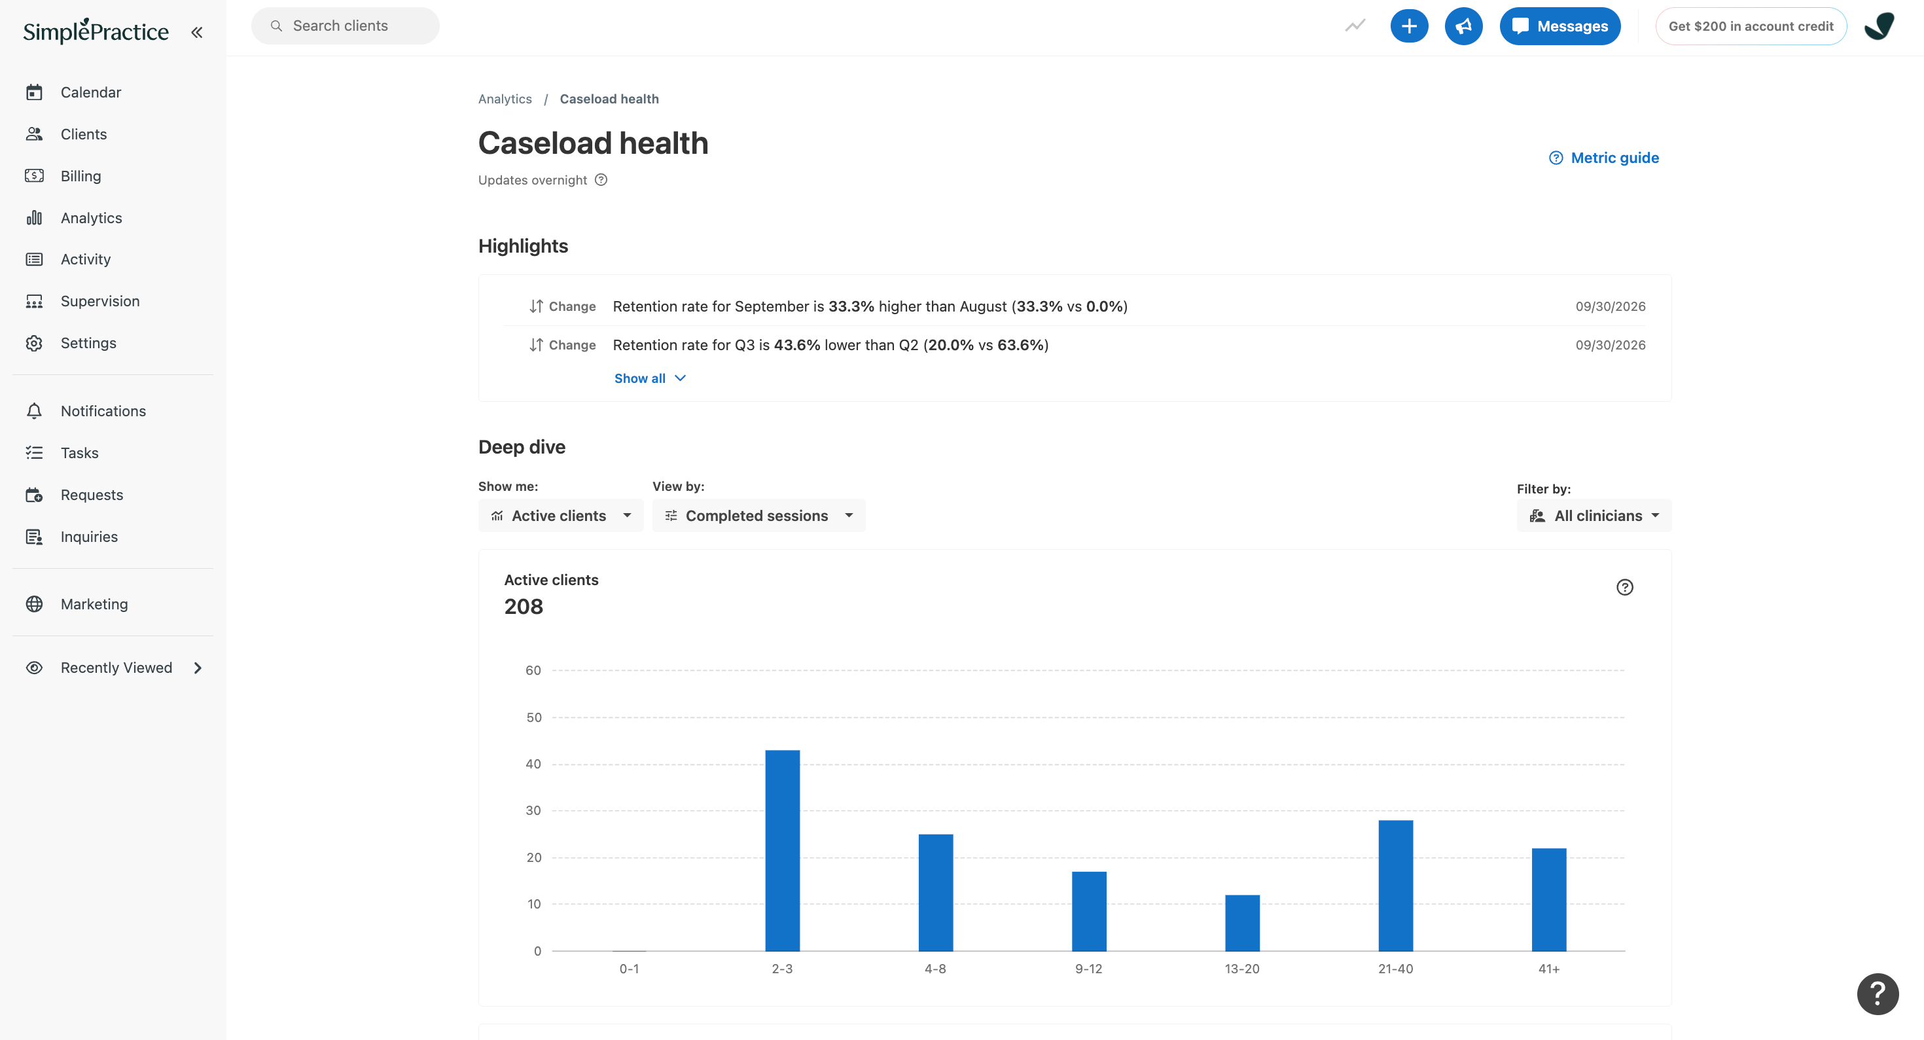The width and height of the screenshot is (1924, 1040).
Task: Navigate to Supervision
Action: pos(99,301)
